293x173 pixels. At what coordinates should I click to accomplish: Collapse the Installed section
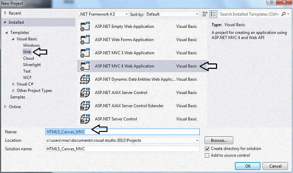[5, 22]
